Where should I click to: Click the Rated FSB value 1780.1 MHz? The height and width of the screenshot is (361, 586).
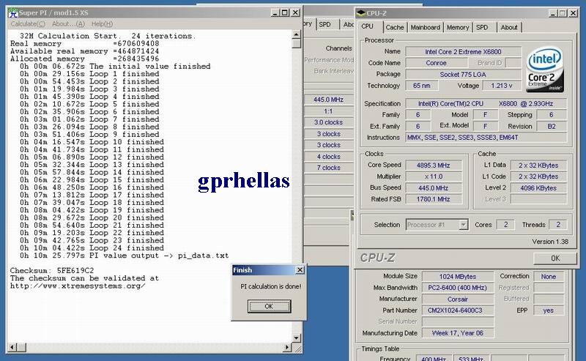pos(434,199)
